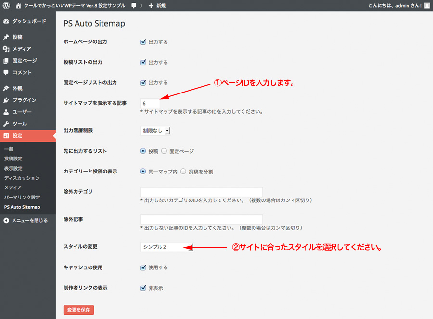
Task: Click the home icon beside site name
Action: [x=18, y=5]
